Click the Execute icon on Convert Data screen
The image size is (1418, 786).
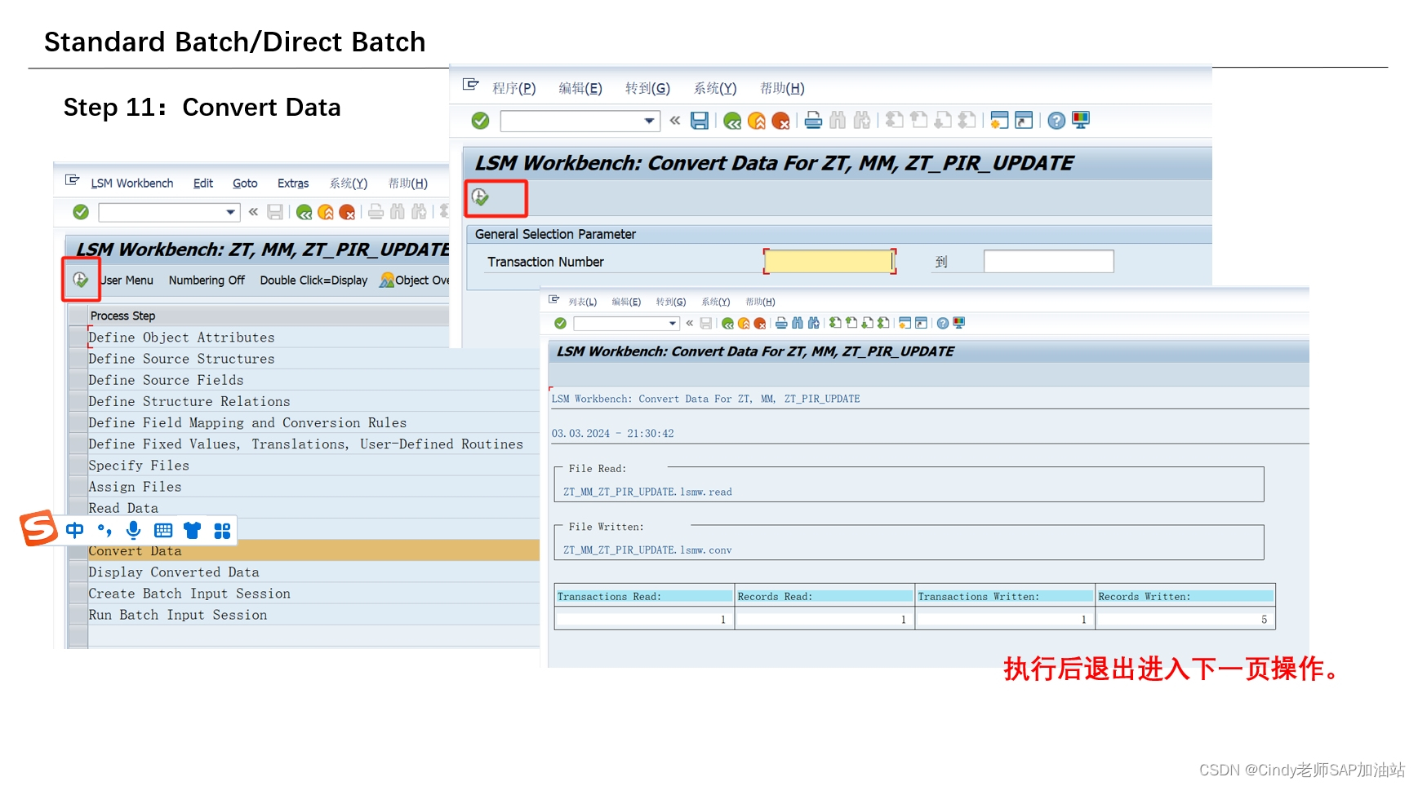click(480, 197)
